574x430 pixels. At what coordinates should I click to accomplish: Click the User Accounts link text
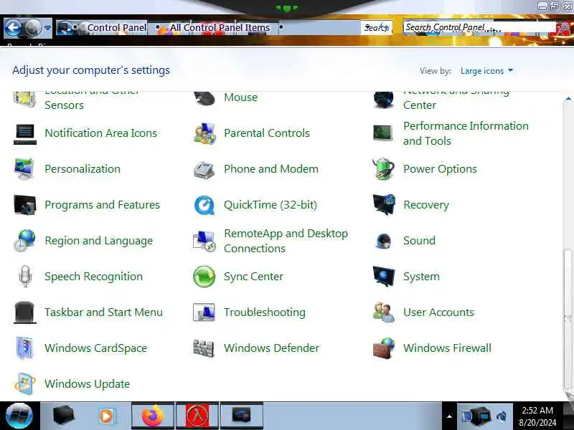pyautogui.click(x=438, y=312)
